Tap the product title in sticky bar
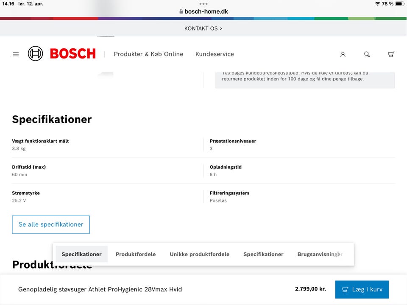This screenshot has width=407, height=305. pyautogui.click(x=100, y=289)
